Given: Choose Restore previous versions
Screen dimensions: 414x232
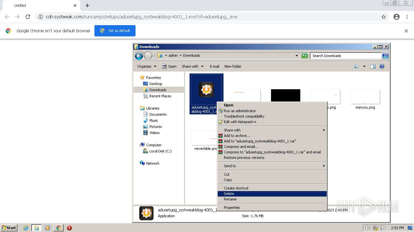Looking at the screenshot, I should tap(272, 158).
